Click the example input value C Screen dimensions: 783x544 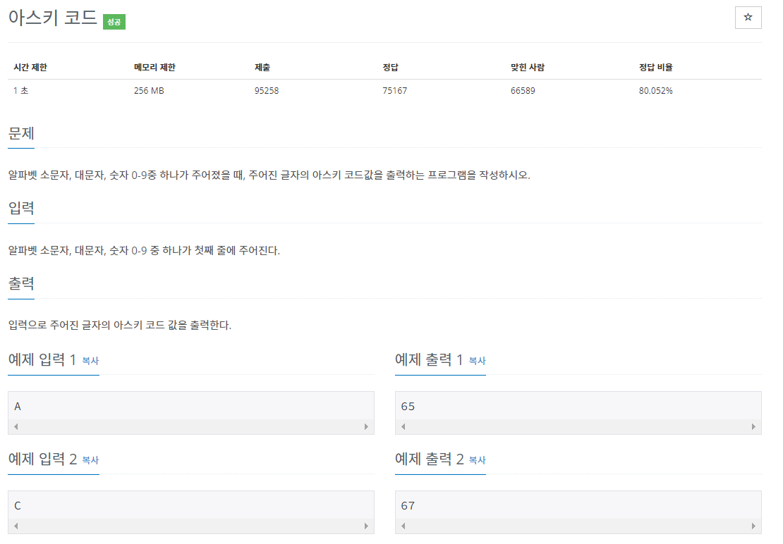(18, 506)
